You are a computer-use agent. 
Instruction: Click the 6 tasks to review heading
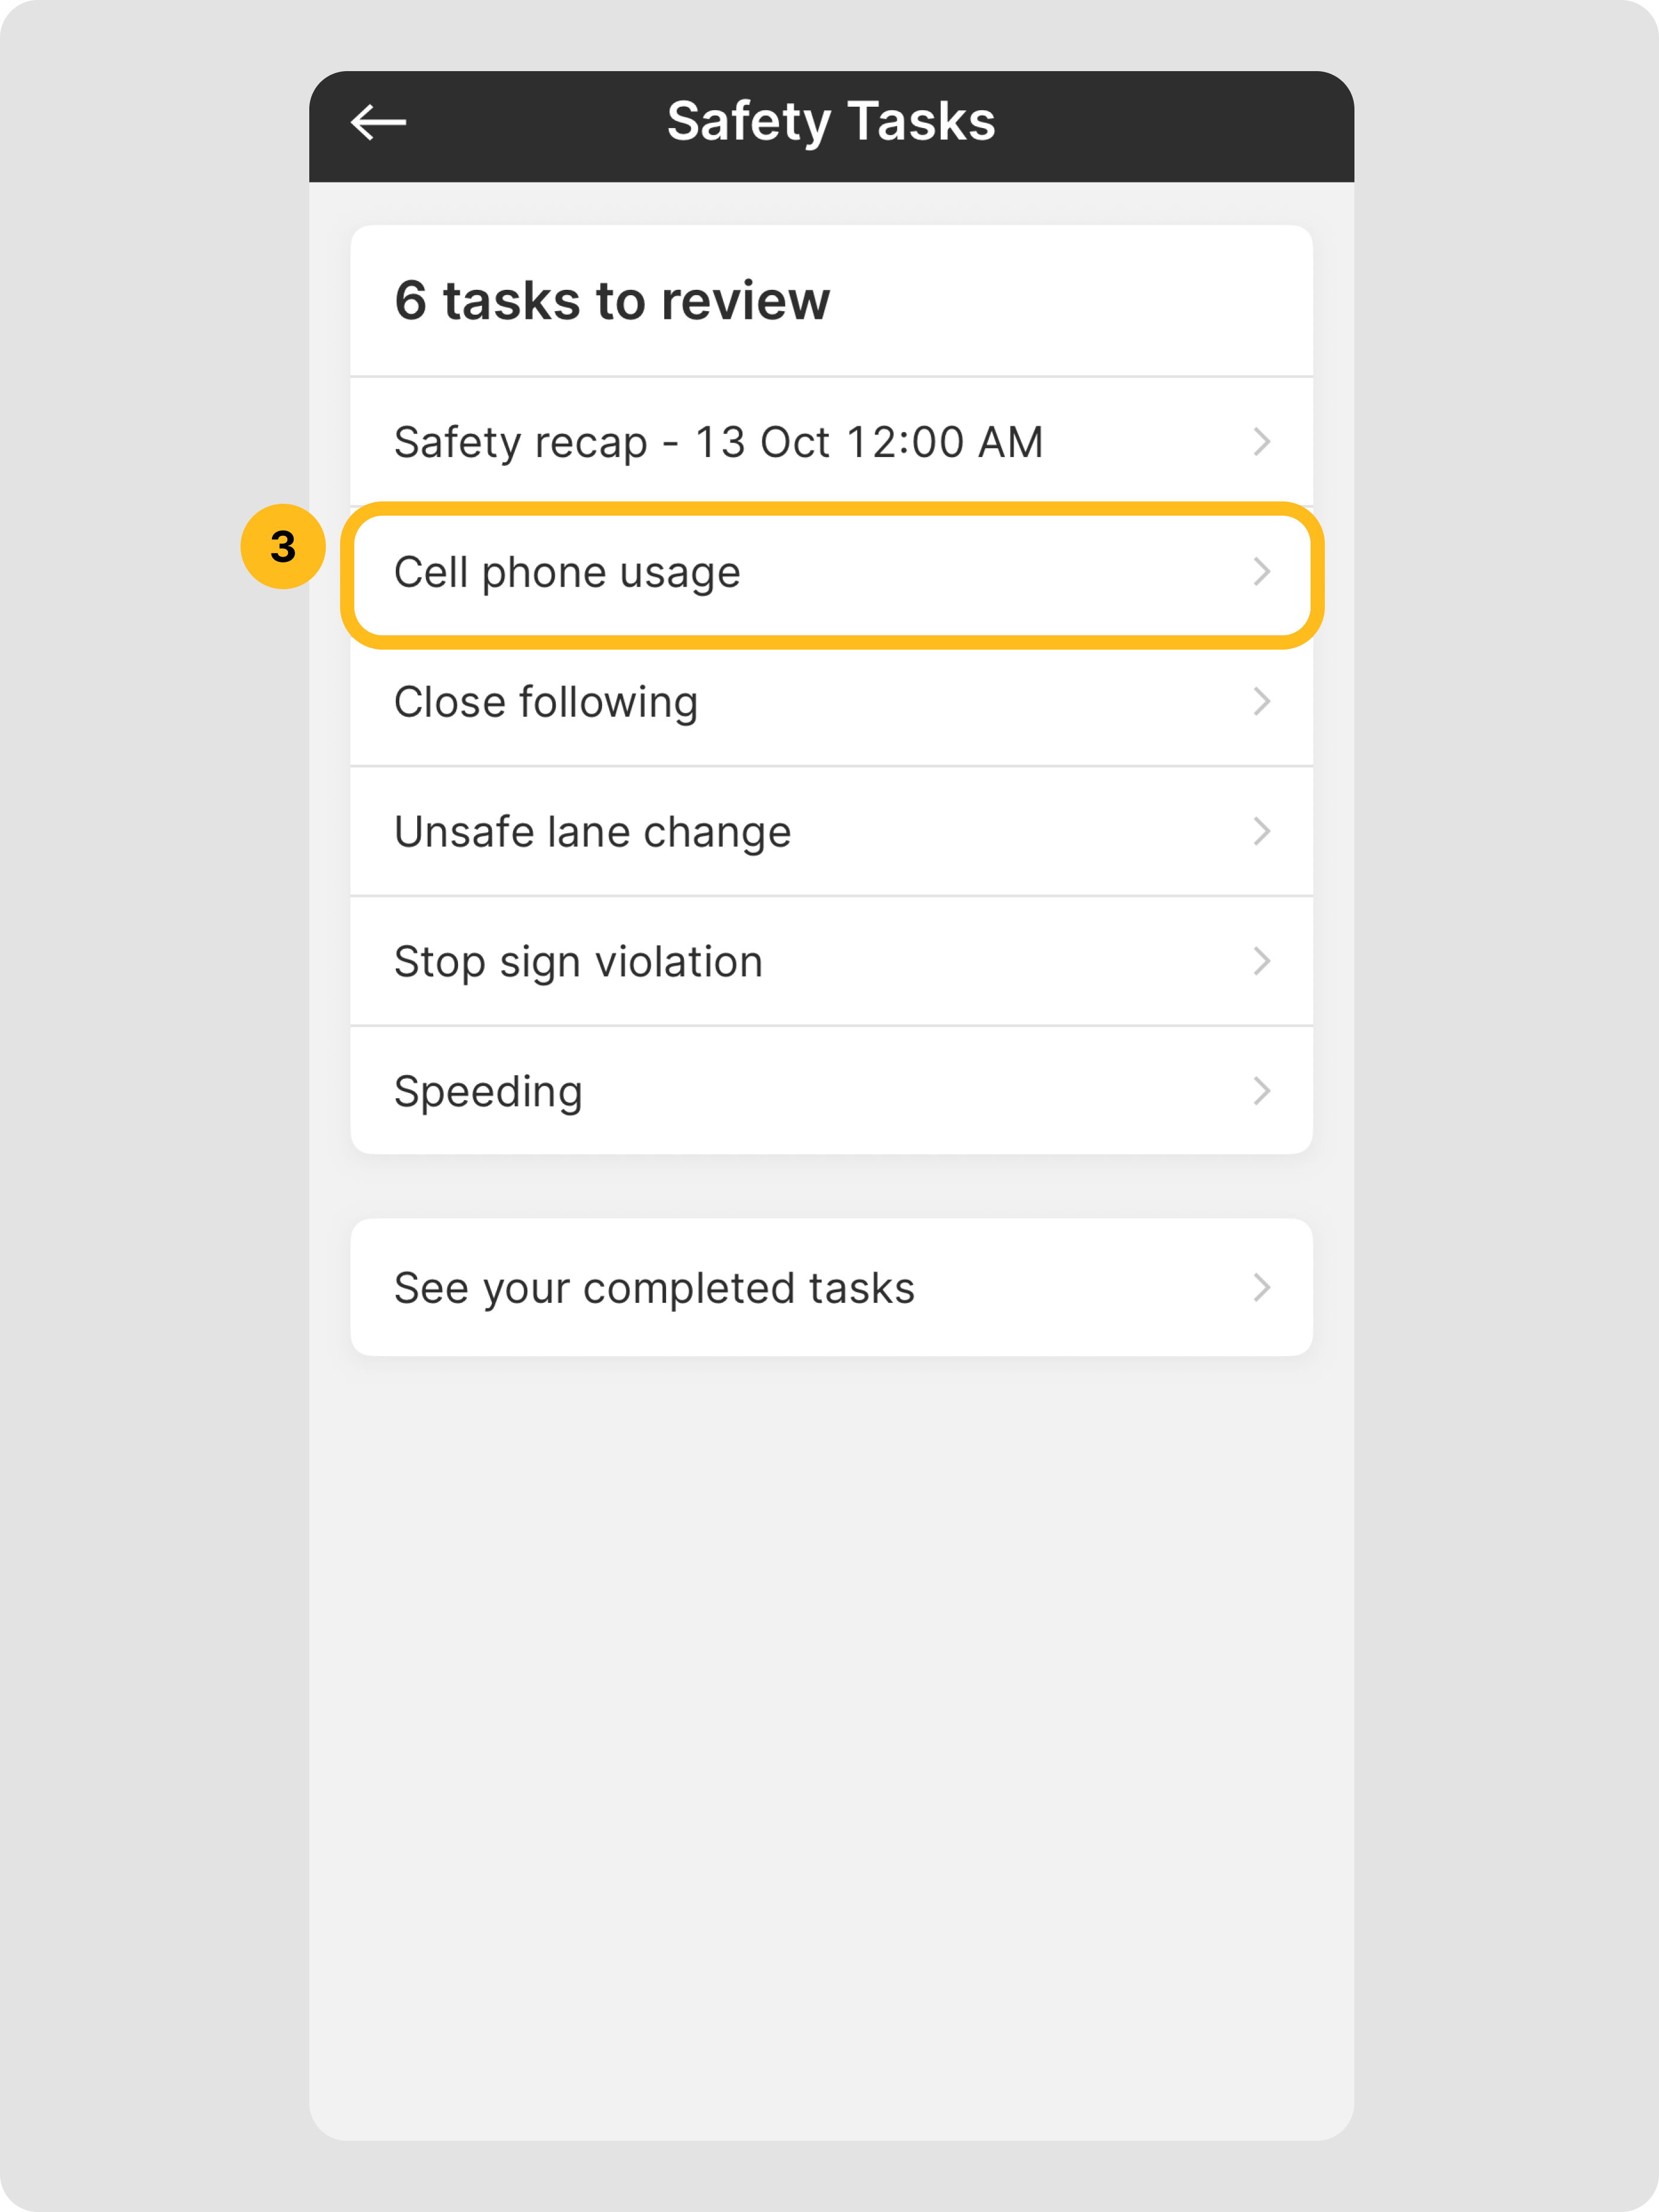(611, 301)
